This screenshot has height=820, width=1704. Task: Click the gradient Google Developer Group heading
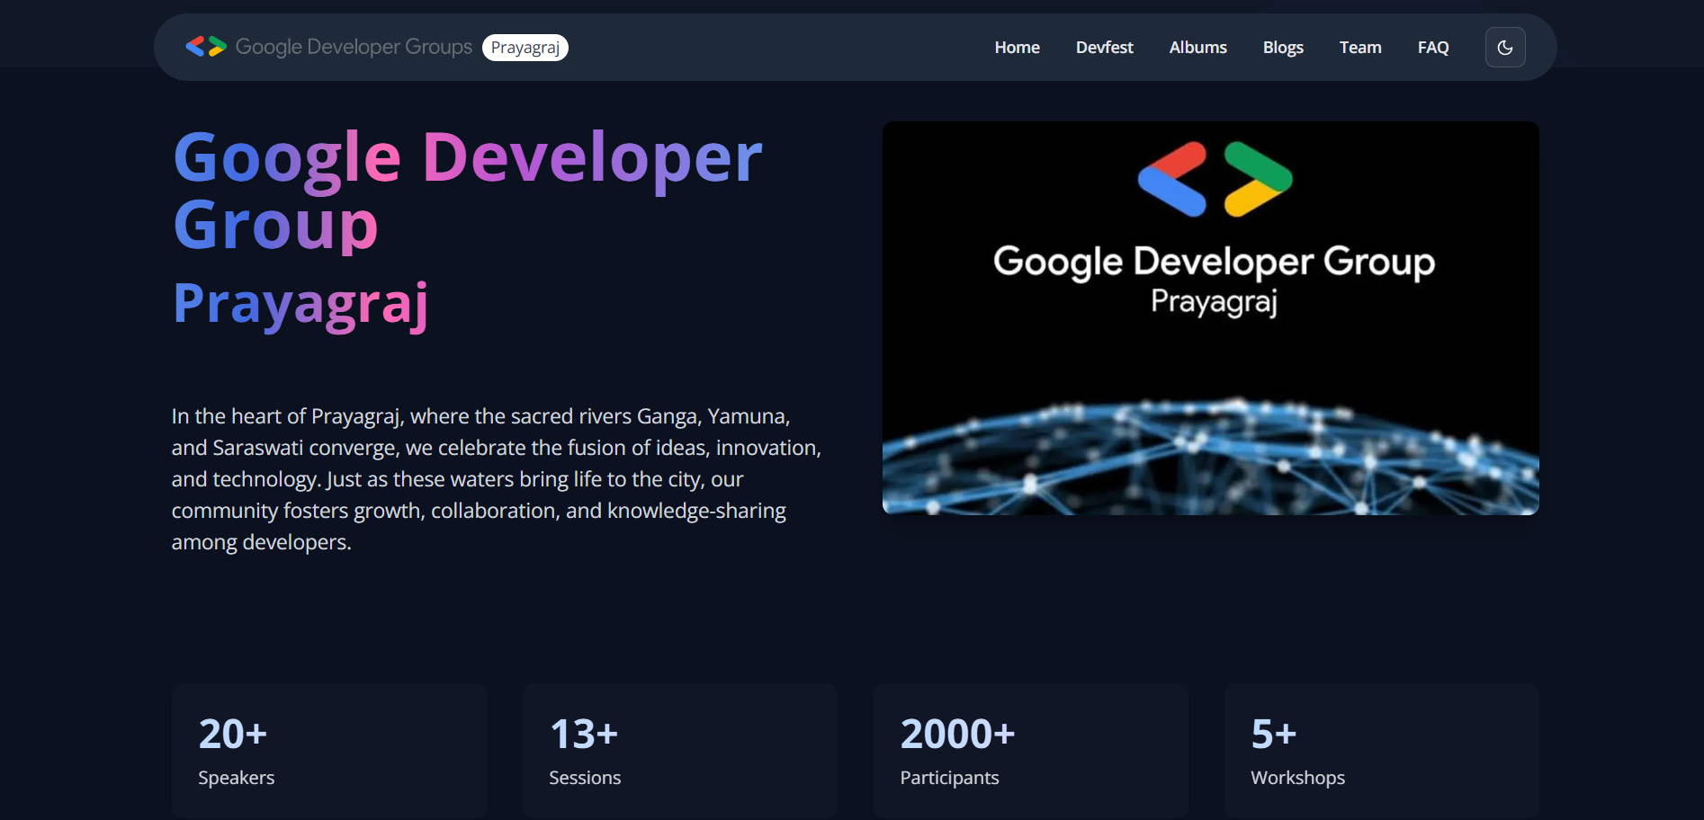point(468,191)
